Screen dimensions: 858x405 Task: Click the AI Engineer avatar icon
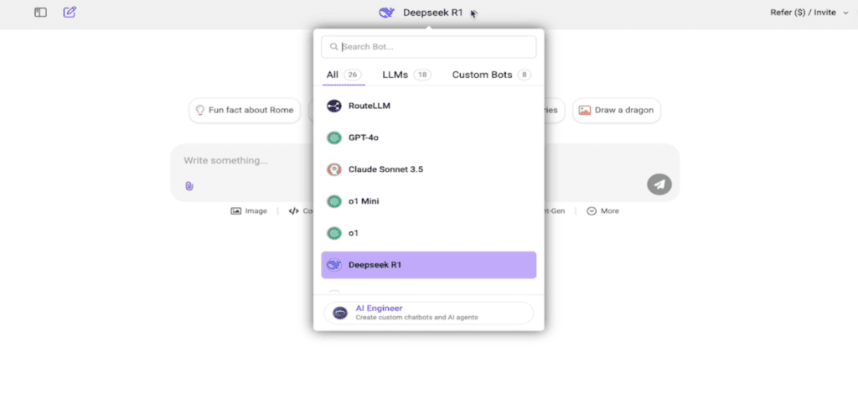click(x=339, y=313)
